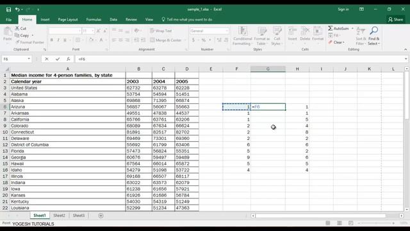The height and width of the screenshot is (231, 410).
Task: Click AutoSum sigma button
Action: click(x=338, y=28)
